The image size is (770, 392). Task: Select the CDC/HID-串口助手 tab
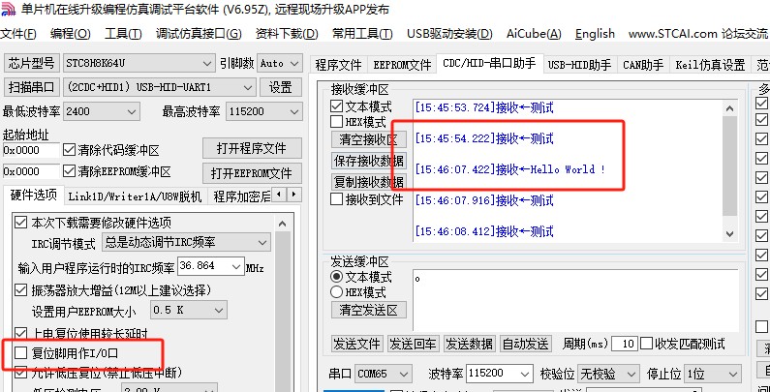489,63
